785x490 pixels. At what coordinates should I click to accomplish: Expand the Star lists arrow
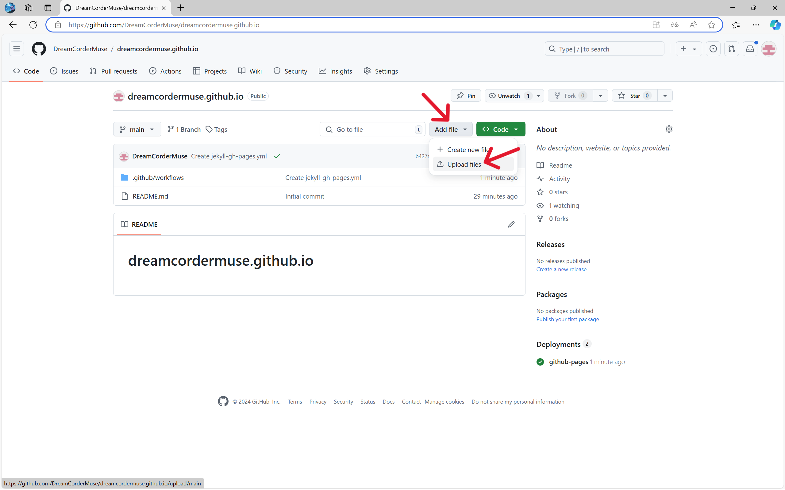coord(665,96)
